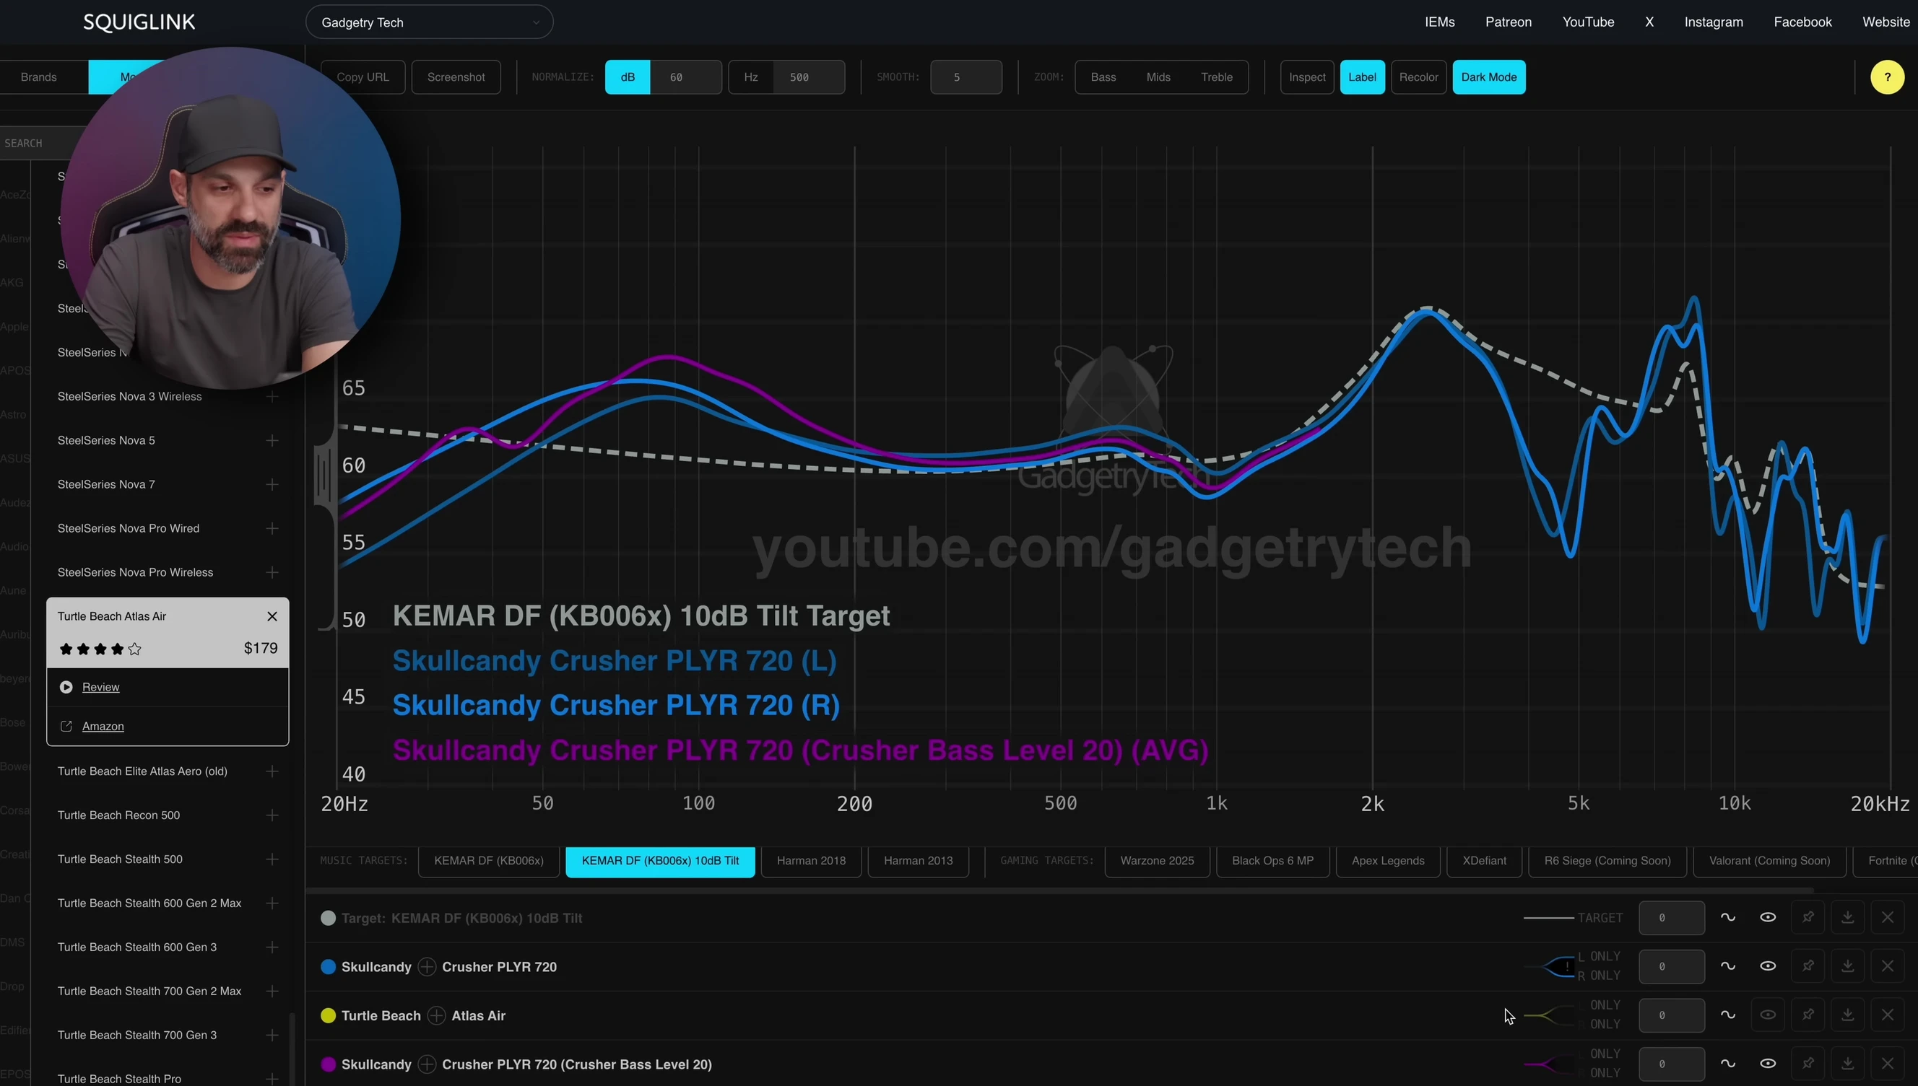Click the Screenshot button
1918x1086 pixels.
pos(456,76)
